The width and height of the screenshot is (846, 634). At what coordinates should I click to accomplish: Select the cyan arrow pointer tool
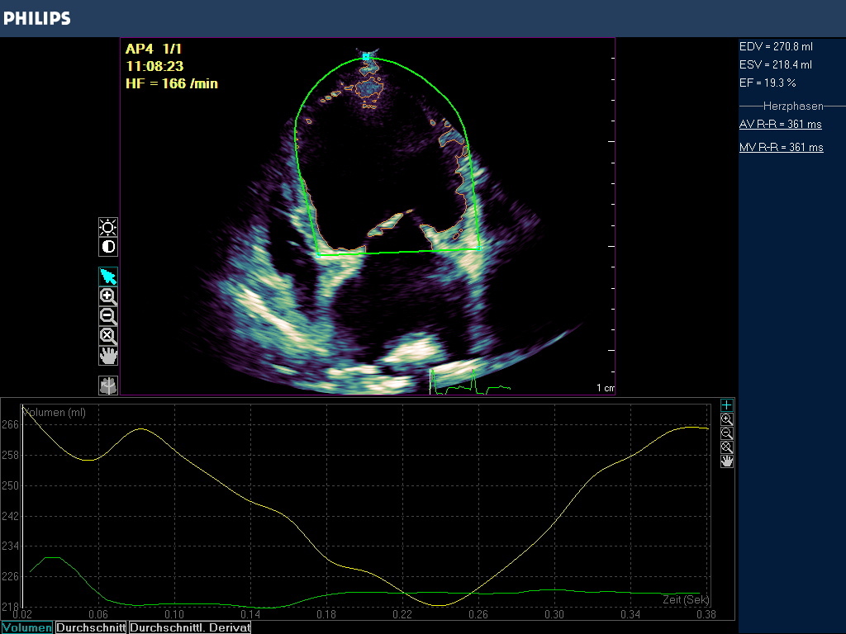click(x=108, y=277)
